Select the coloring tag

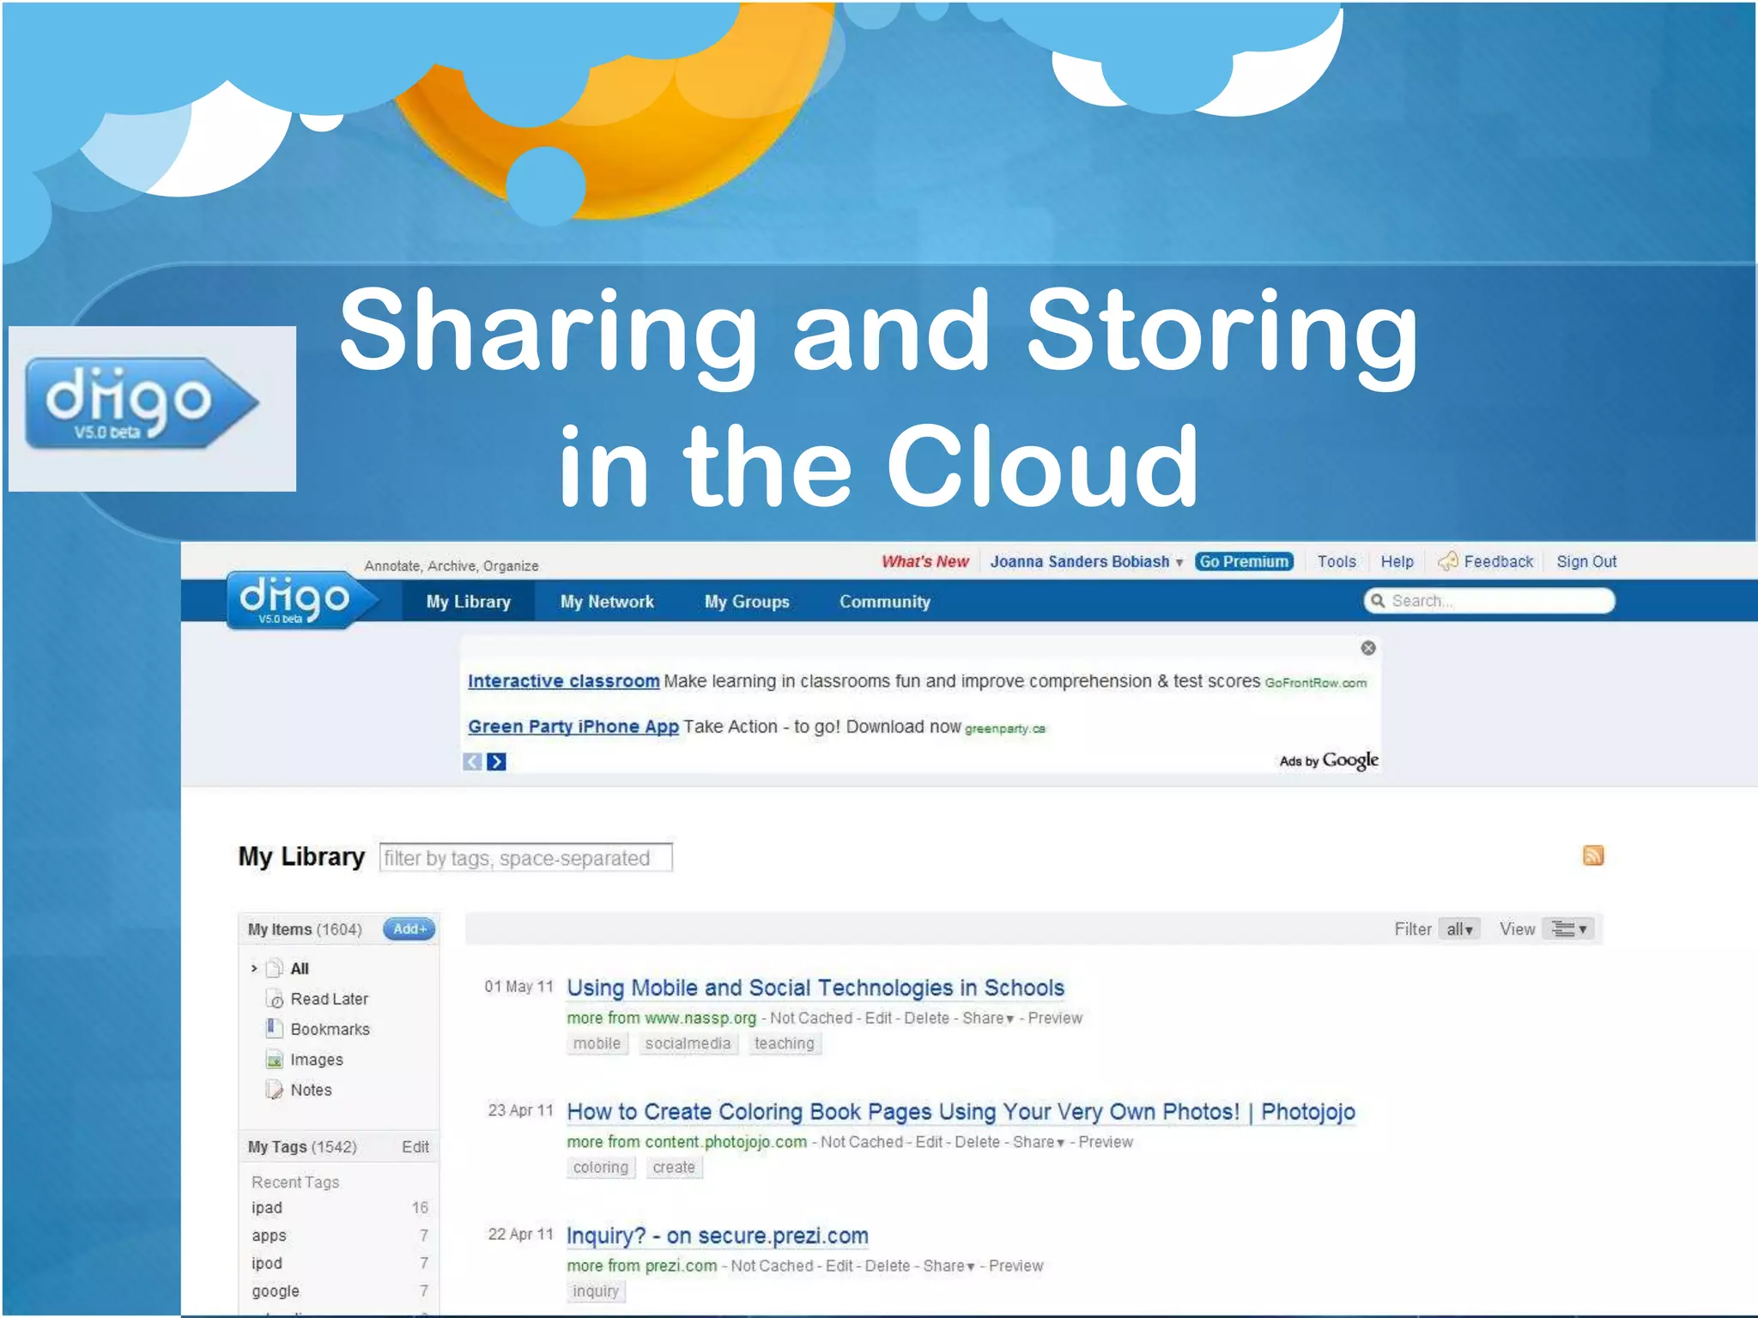(x=601, y=1167)
